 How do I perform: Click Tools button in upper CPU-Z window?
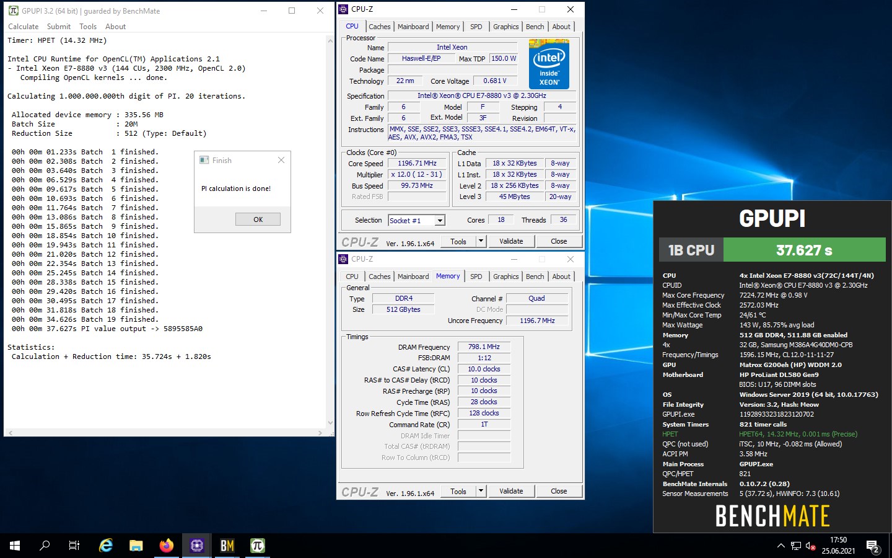click(x=458, y=241)
